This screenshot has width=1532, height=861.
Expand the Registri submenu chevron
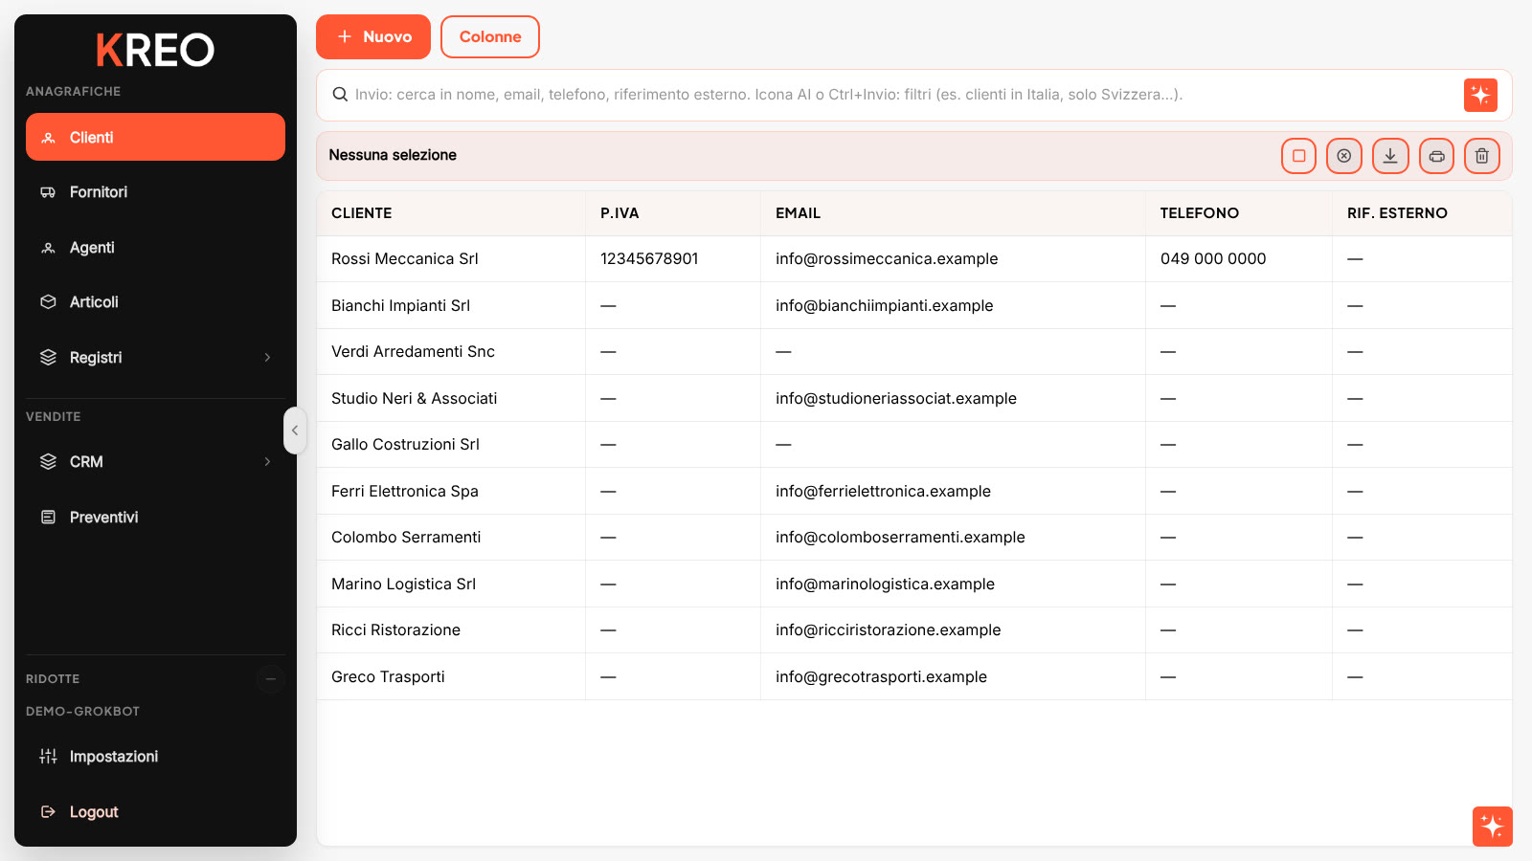coord(267,358)
